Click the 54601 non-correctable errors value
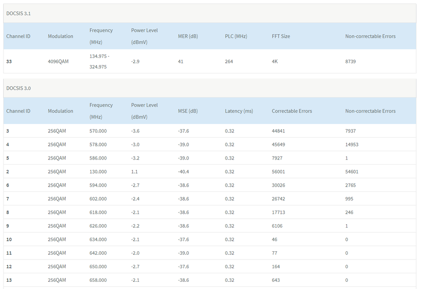 352,172
